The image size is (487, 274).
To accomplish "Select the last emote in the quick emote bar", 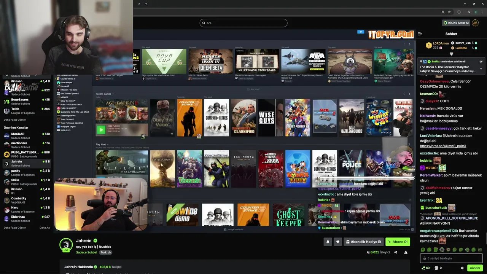I will (x=480, y=250).
